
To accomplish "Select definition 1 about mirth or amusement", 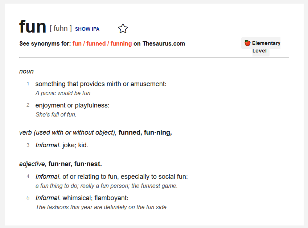I will tap(101, 84).
